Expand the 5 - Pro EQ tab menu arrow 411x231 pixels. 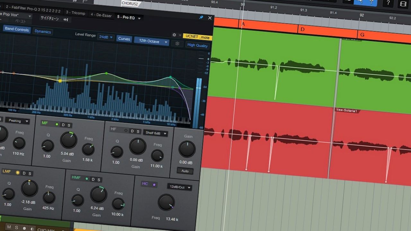point(139,18)
